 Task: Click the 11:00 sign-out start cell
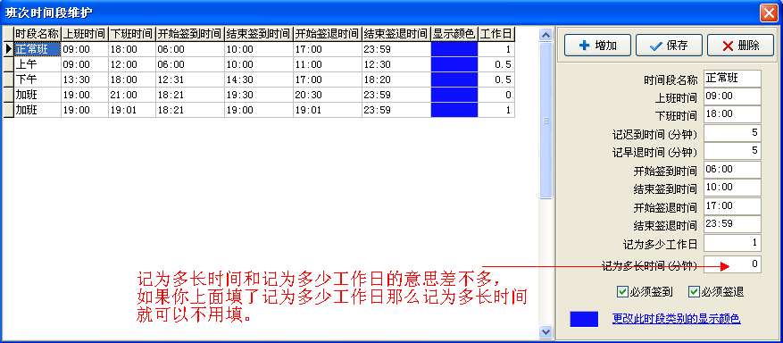[328, 65]
